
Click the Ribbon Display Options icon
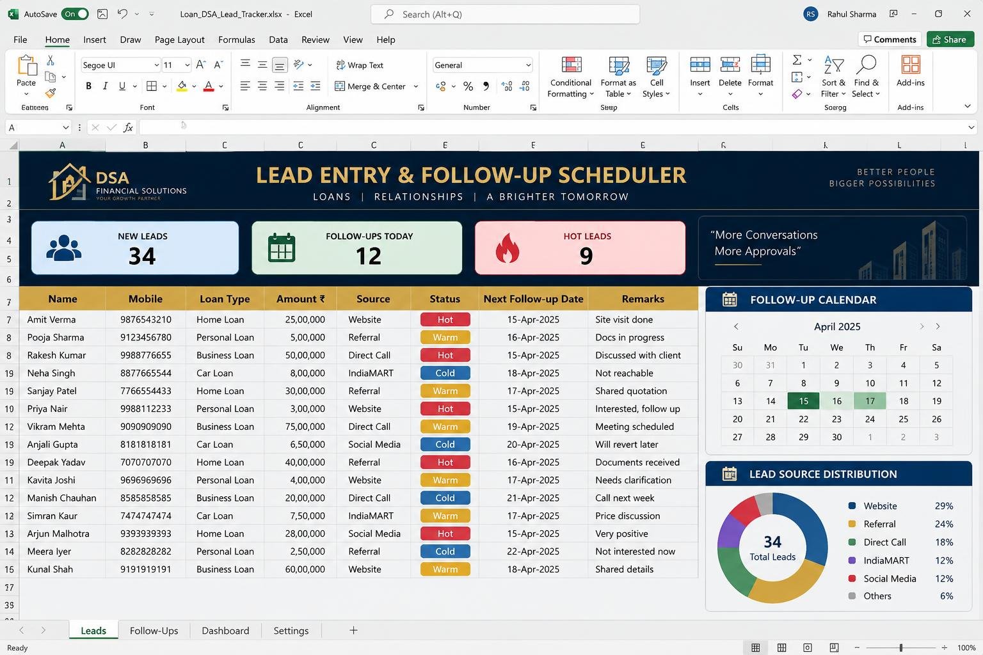(893, 13)
